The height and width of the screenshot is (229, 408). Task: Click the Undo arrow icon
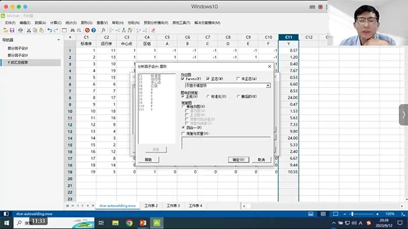pyautogui.click(x=50, y=30)
